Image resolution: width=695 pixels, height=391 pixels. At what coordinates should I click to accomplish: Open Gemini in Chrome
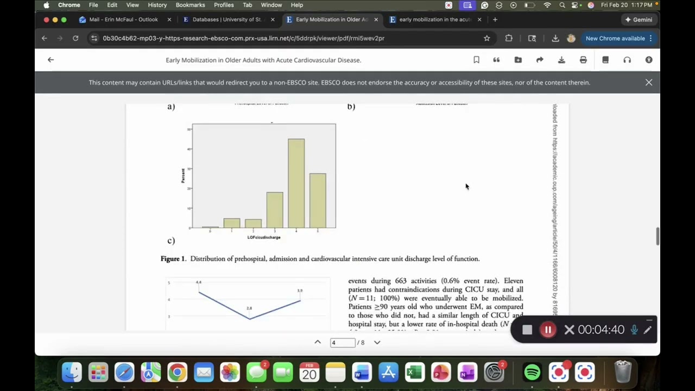coord(639,20)
